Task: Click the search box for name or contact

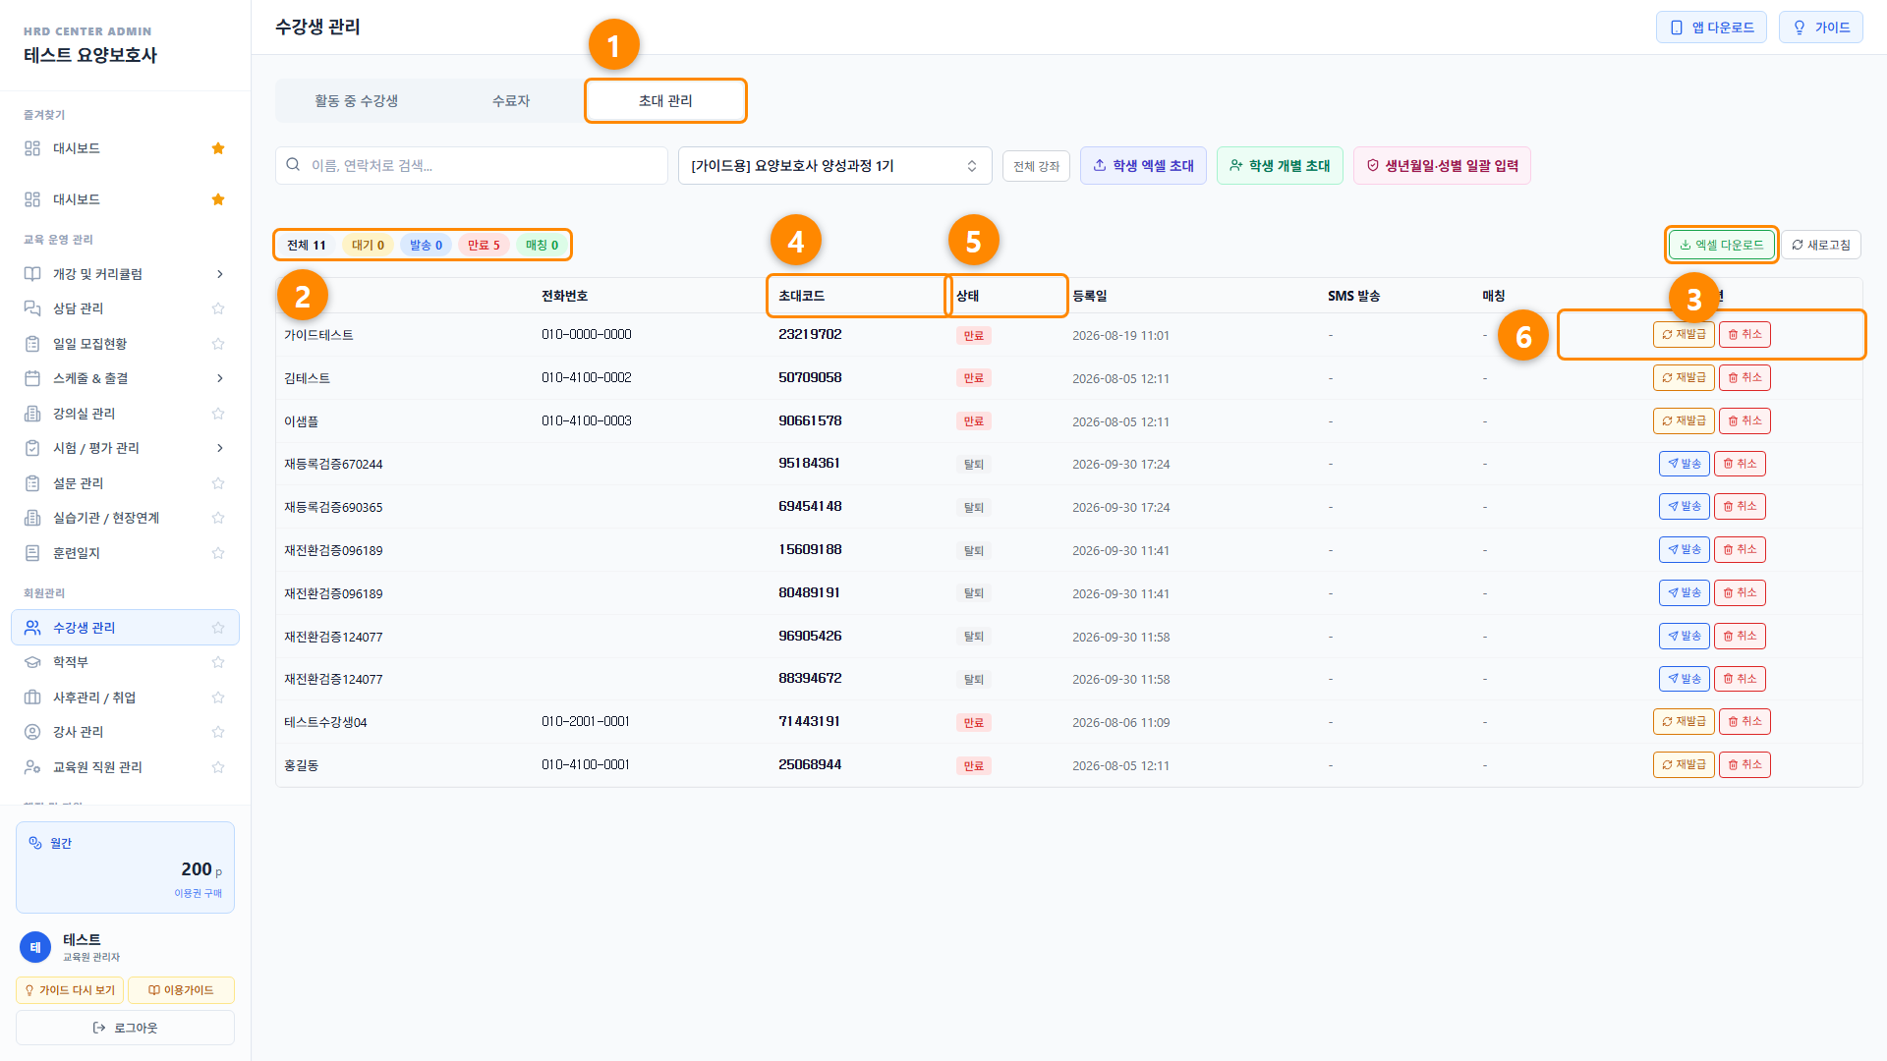Action: (472, 166)
